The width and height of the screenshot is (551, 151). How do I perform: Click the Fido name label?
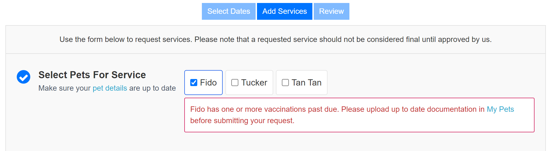pyautogui.click(x=208, y=83)
